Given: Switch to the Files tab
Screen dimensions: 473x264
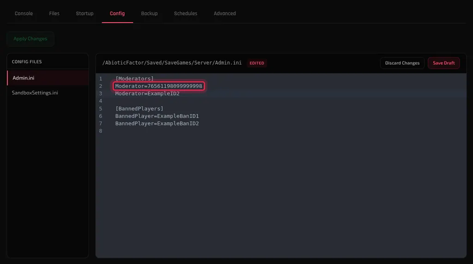Looking at the screenshot, I should [55, 13].
